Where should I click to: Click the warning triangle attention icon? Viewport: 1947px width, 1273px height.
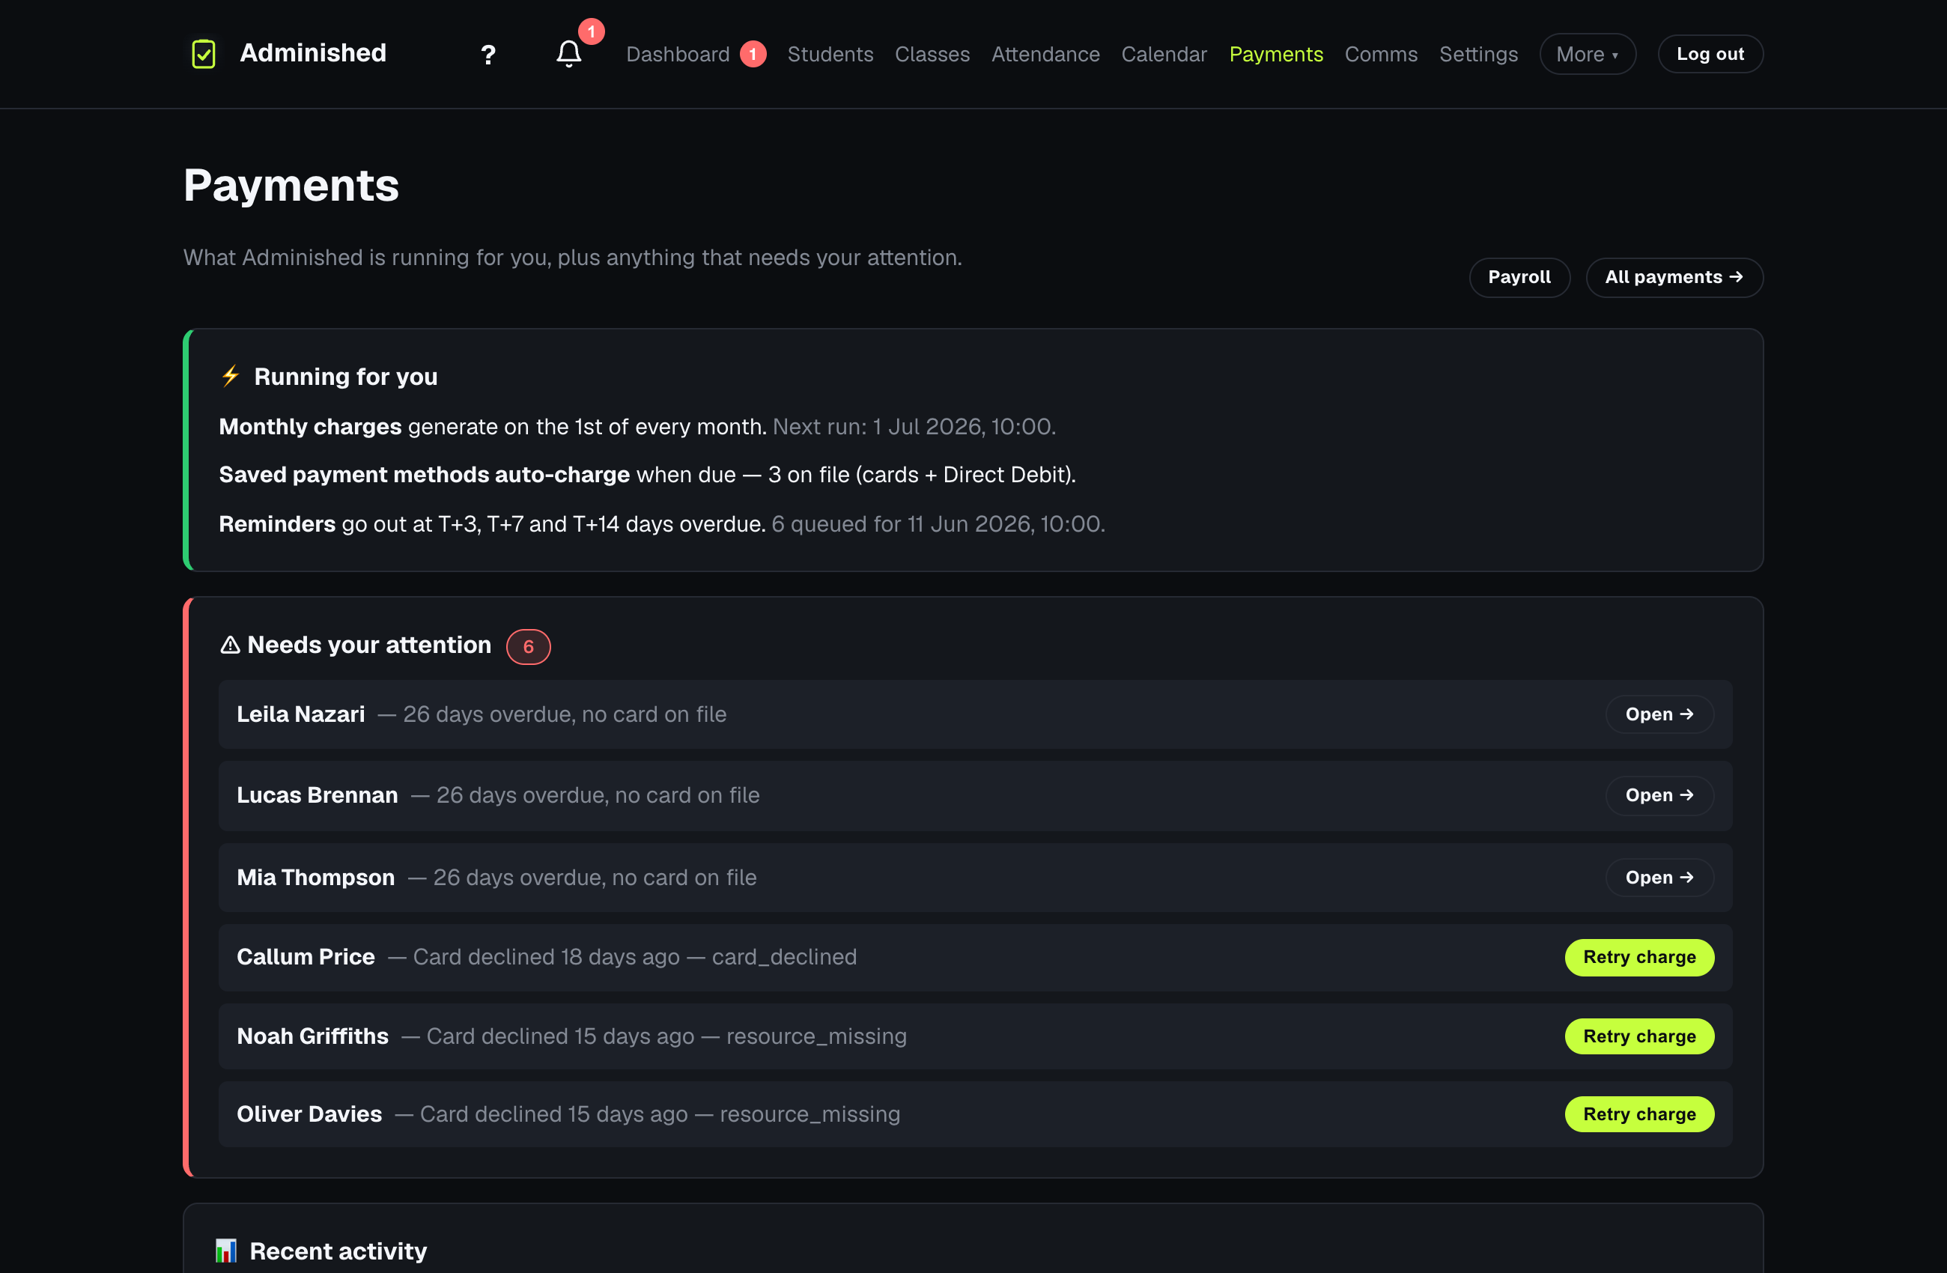pyautogui.click(x=230, y=645)
